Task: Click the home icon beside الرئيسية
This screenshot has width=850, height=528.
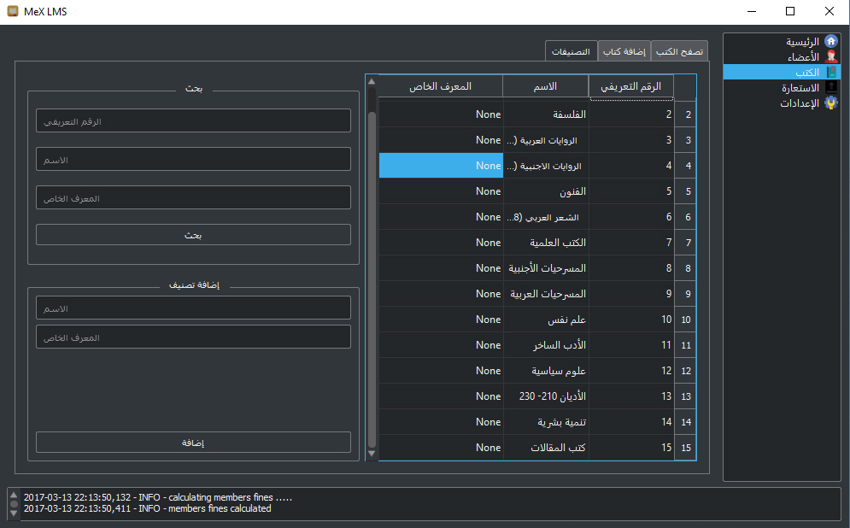Action: click(x=830, y=41)
